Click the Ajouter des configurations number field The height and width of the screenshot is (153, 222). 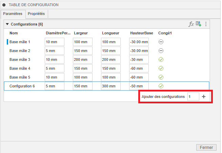(x=193, y=97)
